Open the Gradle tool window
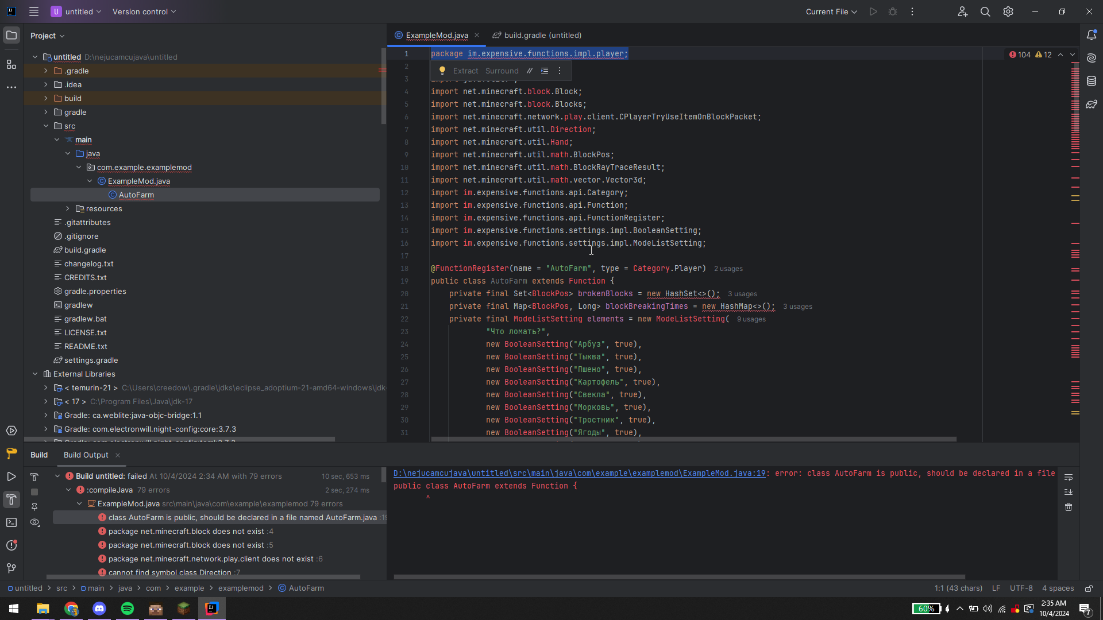This screenshot has width=1103, height=620. (1092, 104)
